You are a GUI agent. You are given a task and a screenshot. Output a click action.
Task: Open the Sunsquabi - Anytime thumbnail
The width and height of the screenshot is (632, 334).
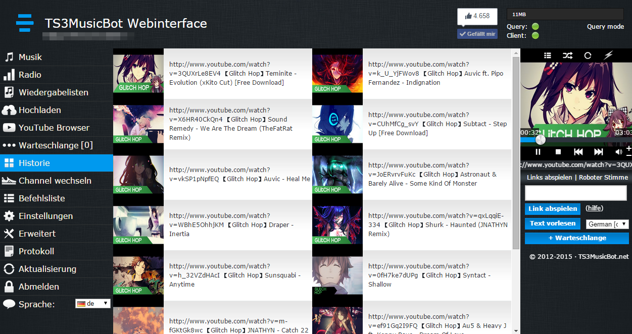coord(138,275)
